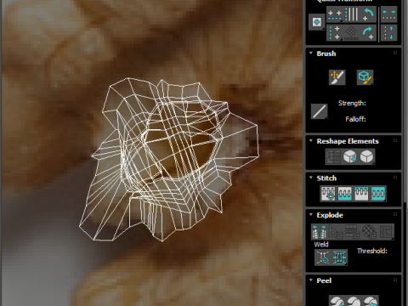408x306 pixels.
Task: Click the Linear Align vertical lines icon
Action: [x=352, y=14]
